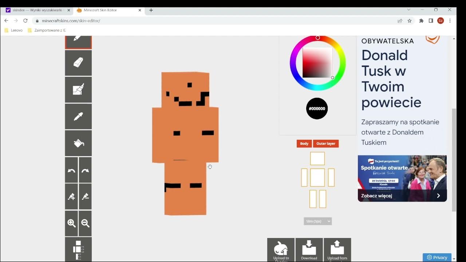Toggle the Body layer button
Screen dimensions: 466x262
coord(304,144)
